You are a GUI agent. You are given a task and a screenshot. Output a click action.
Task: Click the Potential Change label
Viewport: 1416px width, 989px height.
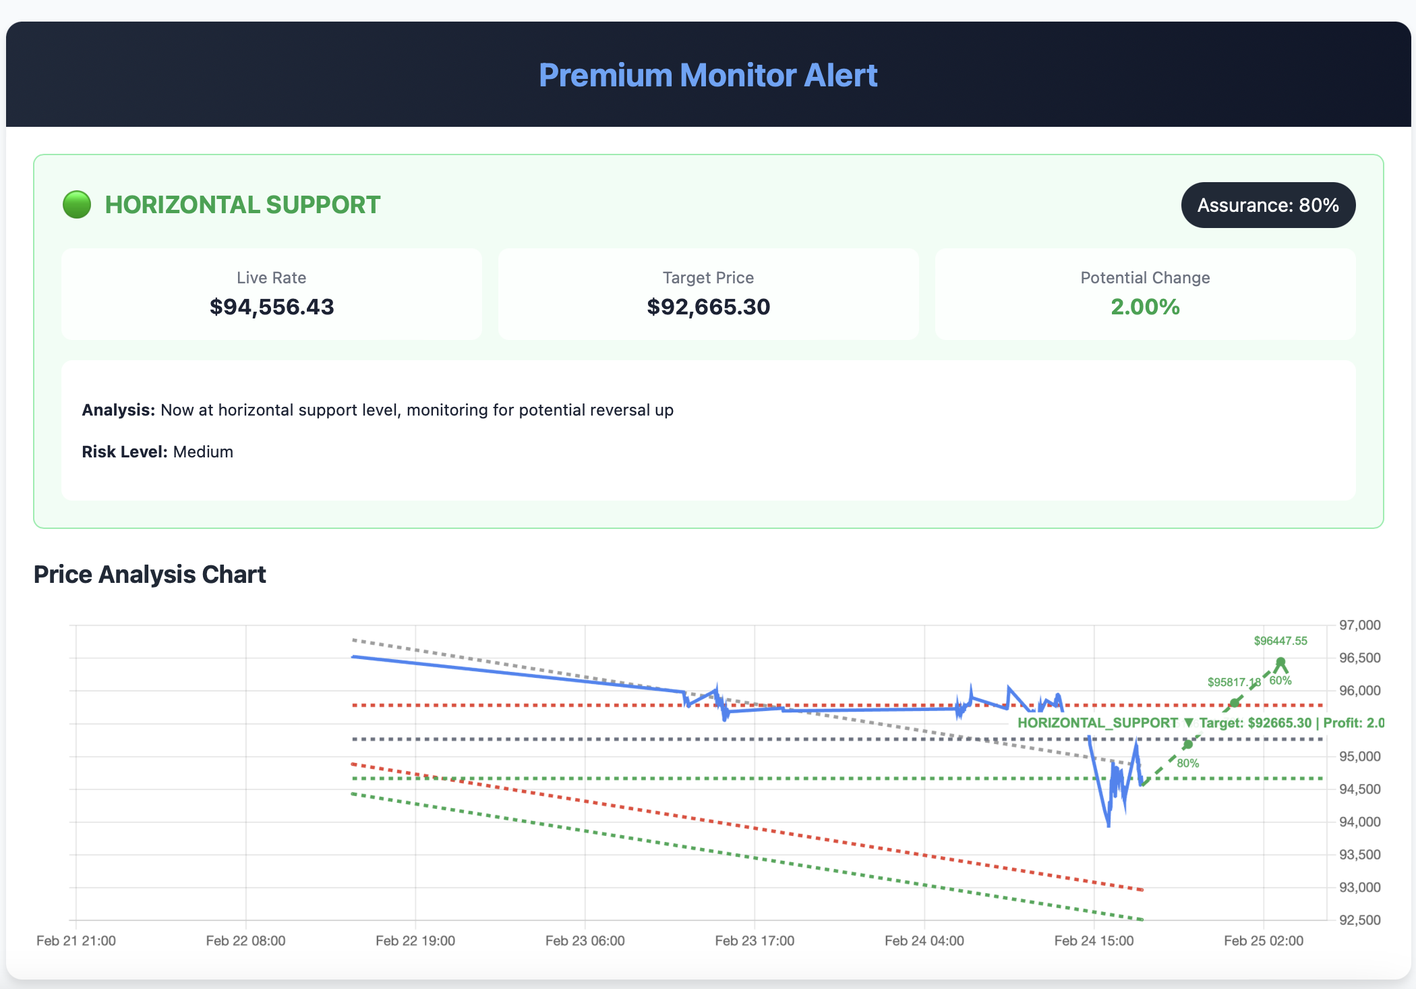pos(1145,278)
